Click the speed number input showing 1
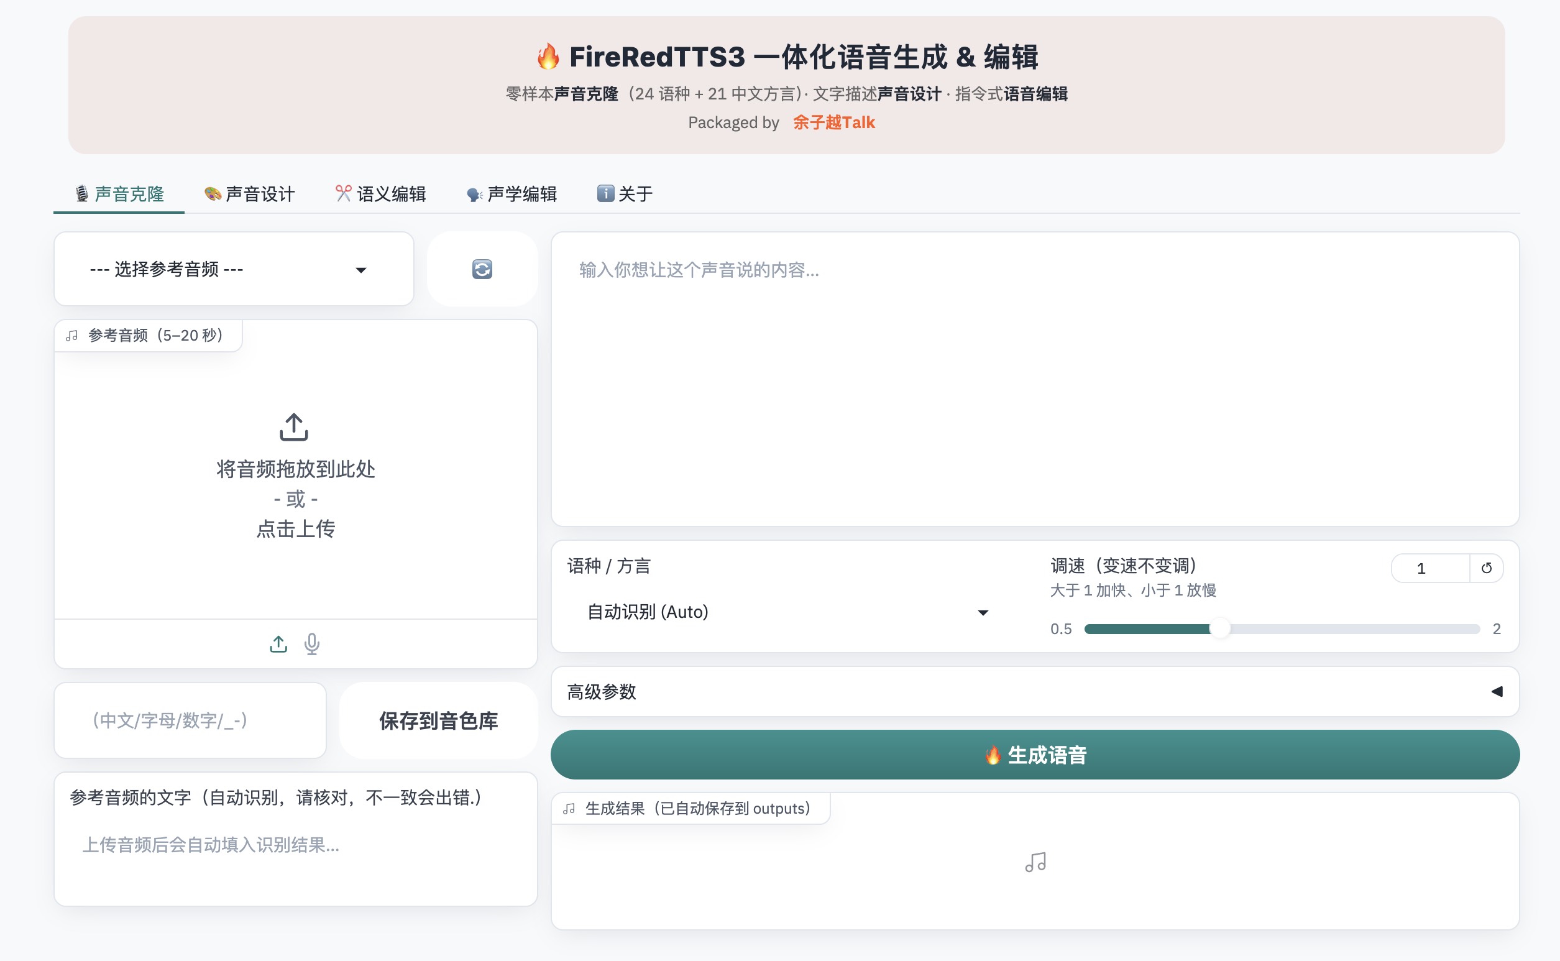This screenshot has height=961, width=1560. pyautogui.click(x=1430, y=568)
